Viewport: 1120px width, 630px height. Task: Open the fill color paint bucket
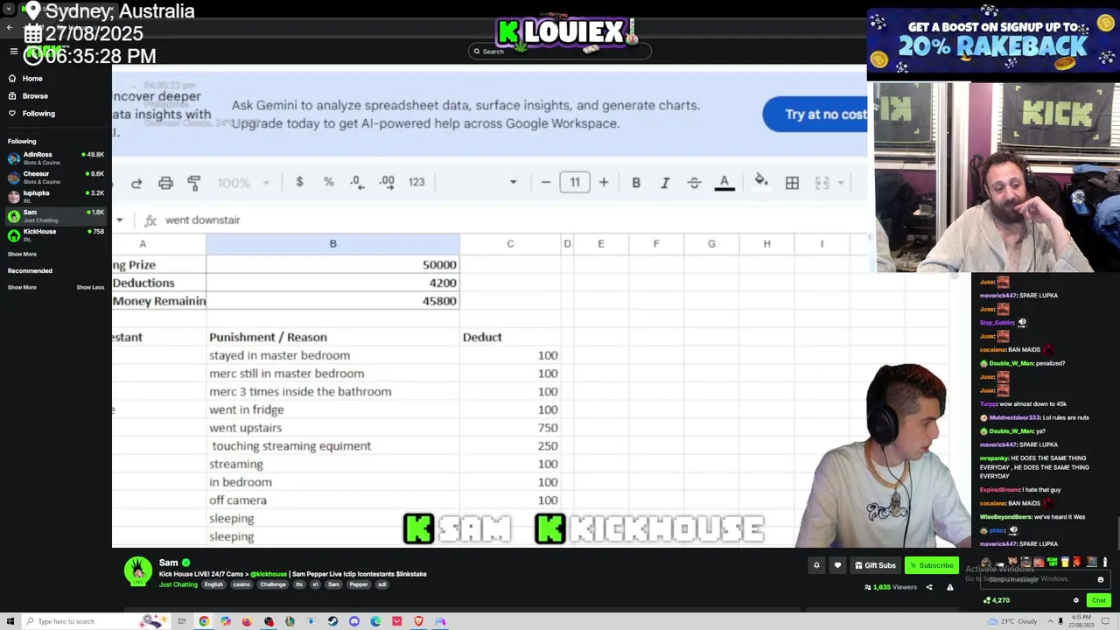761,181
